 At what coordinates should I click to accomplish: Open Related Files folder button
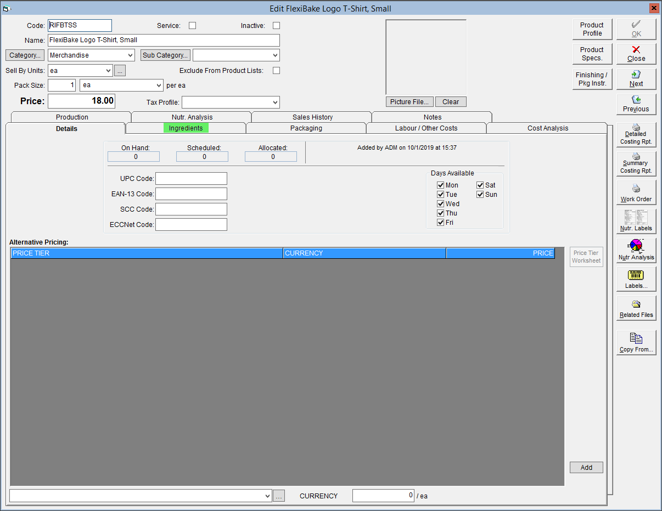tap(636, 309)
